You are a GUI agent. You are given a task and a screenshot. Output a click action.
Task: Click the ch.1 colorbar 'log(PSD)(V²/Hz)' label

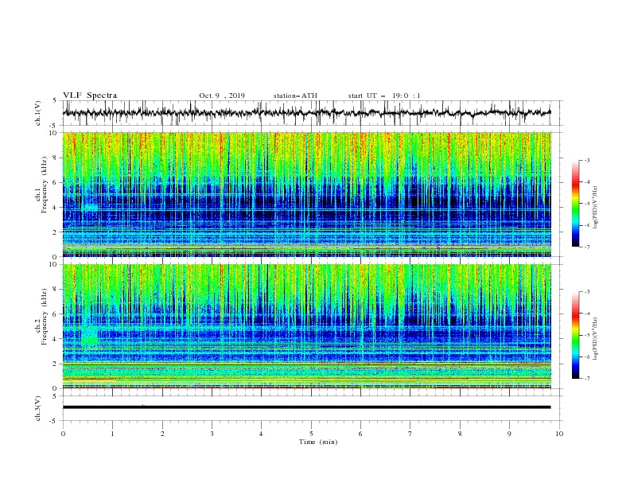click(x=596, y=208)
